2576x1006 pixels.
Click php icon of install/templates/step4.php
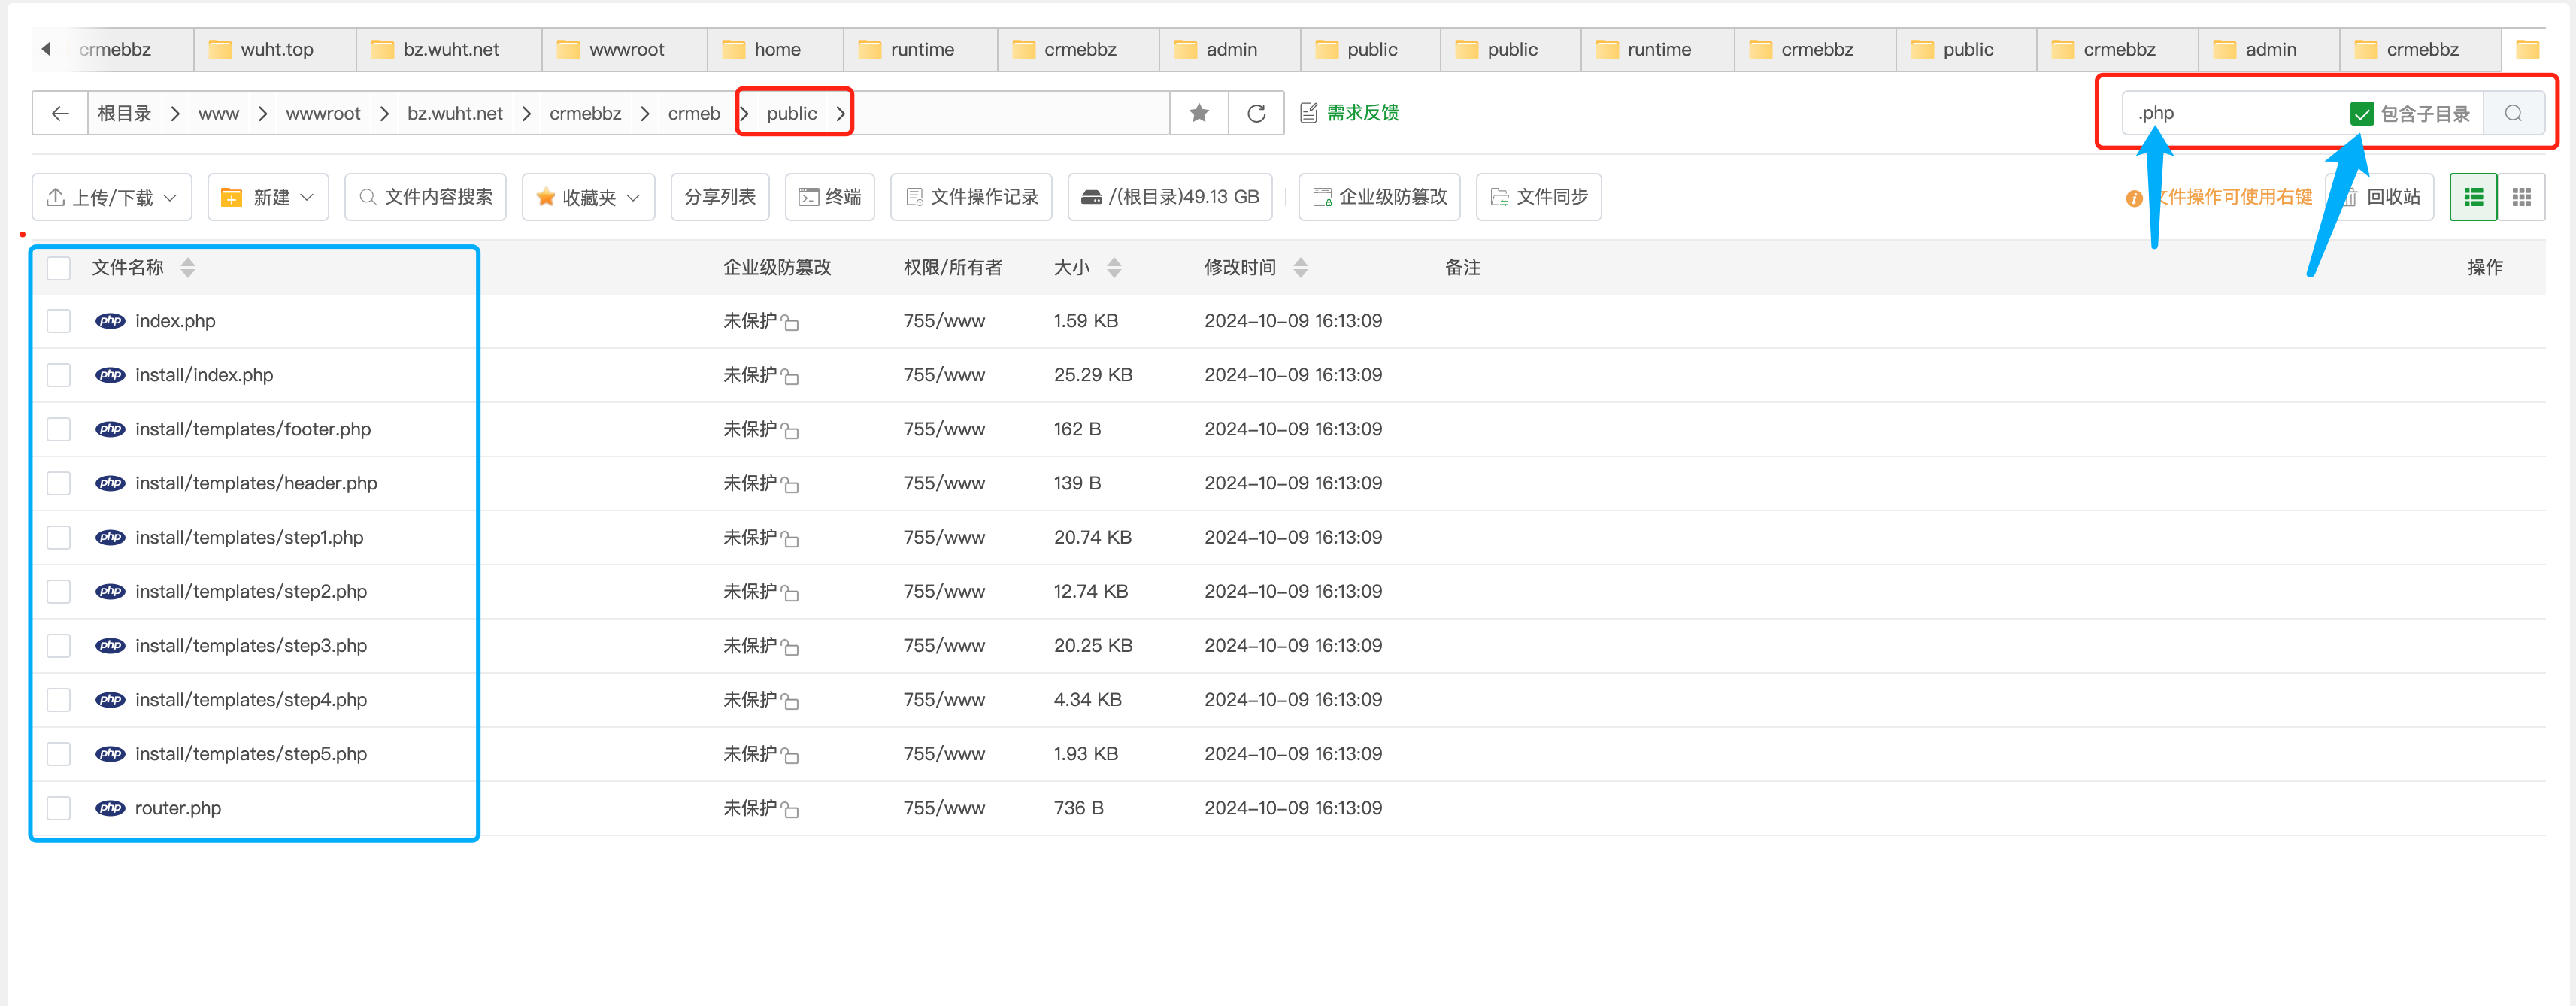point(110,700)
